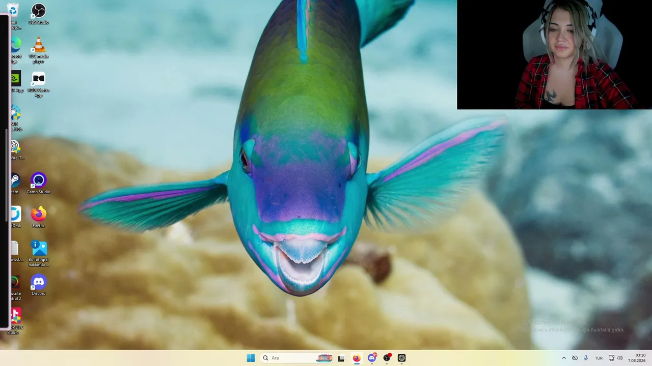
Task: Open Task View from the taskbar
Action: [x=341, y=358]
